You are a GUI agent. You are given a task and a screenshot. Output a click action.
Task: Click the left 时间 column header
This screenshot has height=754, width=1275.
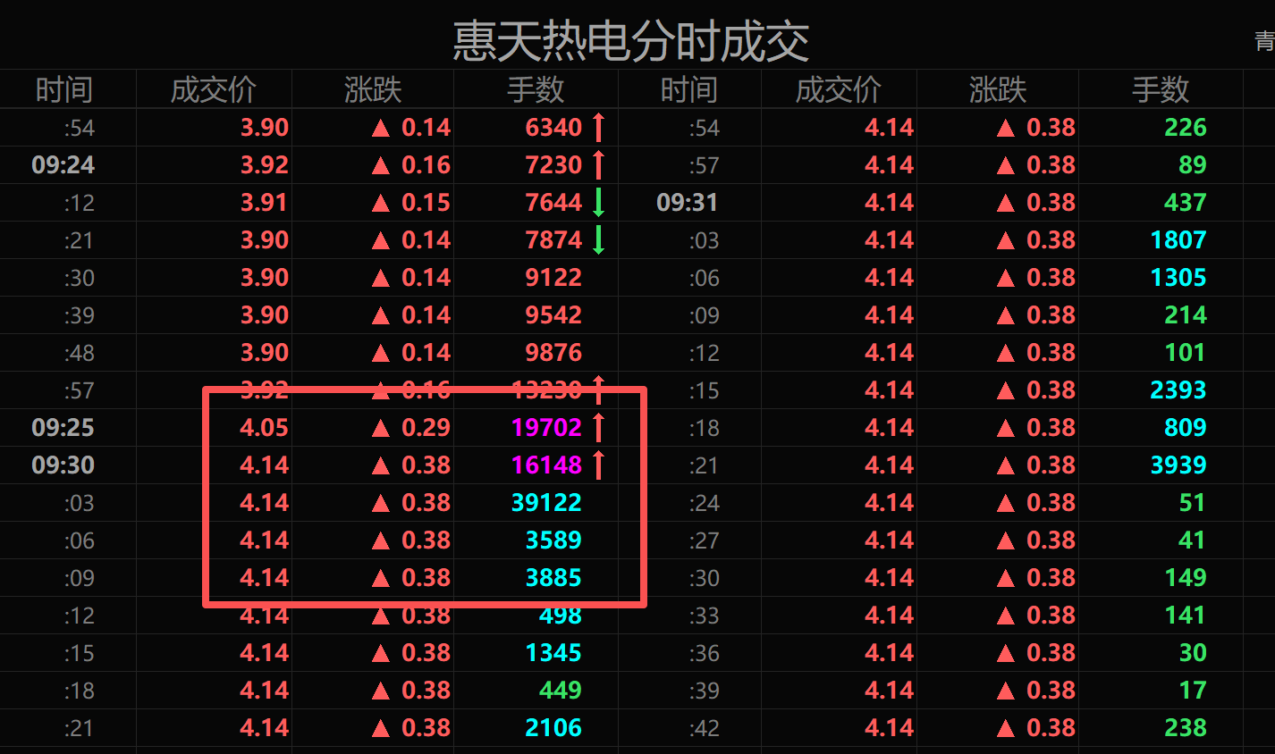point(63,89)
